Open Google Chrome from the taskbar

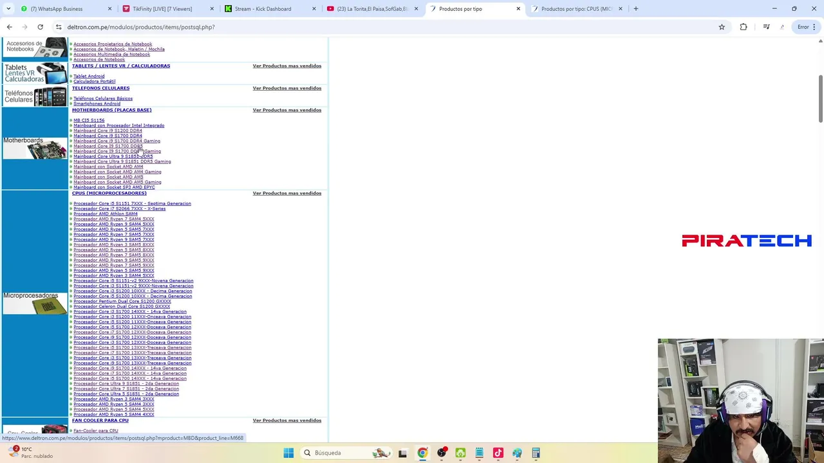(x=422, y=453)
